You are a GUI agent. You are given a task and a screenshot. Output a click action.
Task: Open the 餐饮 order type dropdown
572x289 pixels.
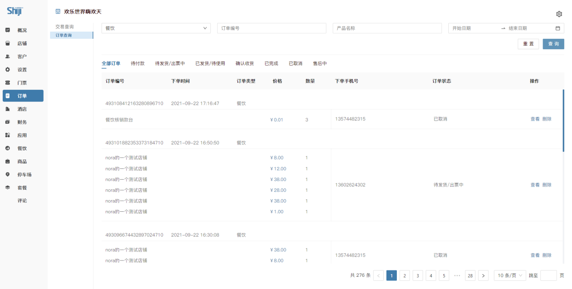click(x=156, y=28)
